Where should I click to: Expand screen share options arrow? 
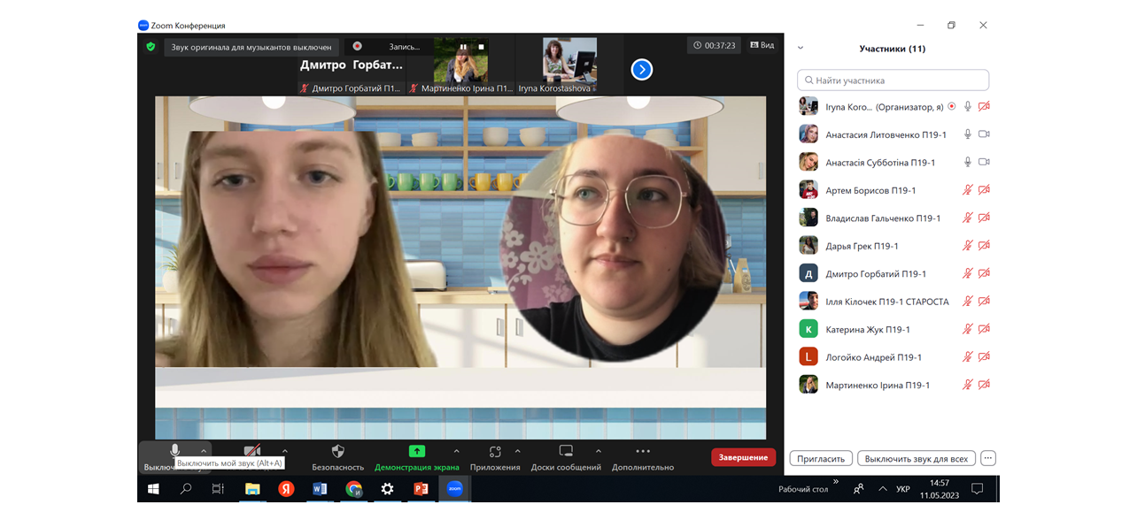coord(456,451)
